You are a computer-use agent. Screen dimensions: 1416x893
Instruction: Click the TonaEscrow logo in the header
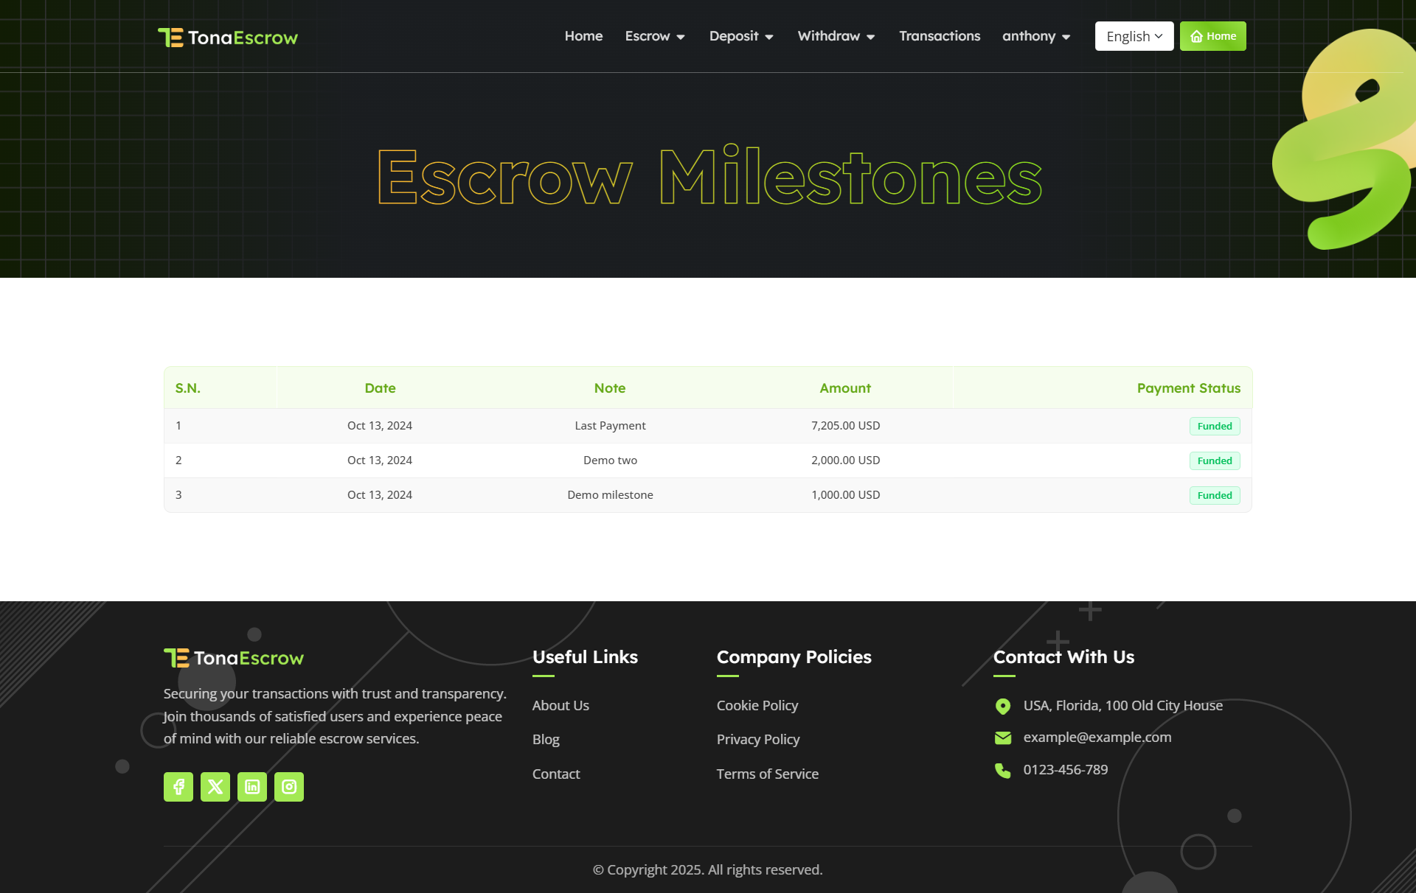(228, 36)
